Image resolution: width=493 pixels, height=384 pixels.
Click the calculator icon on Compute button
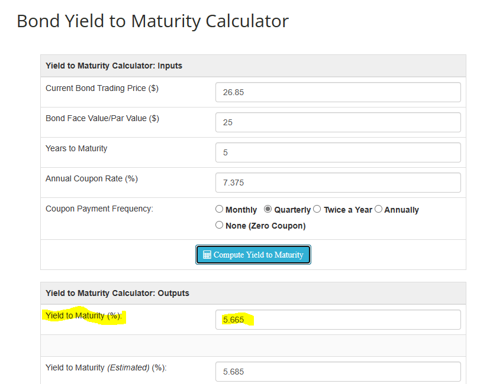(x=207, y=255)
